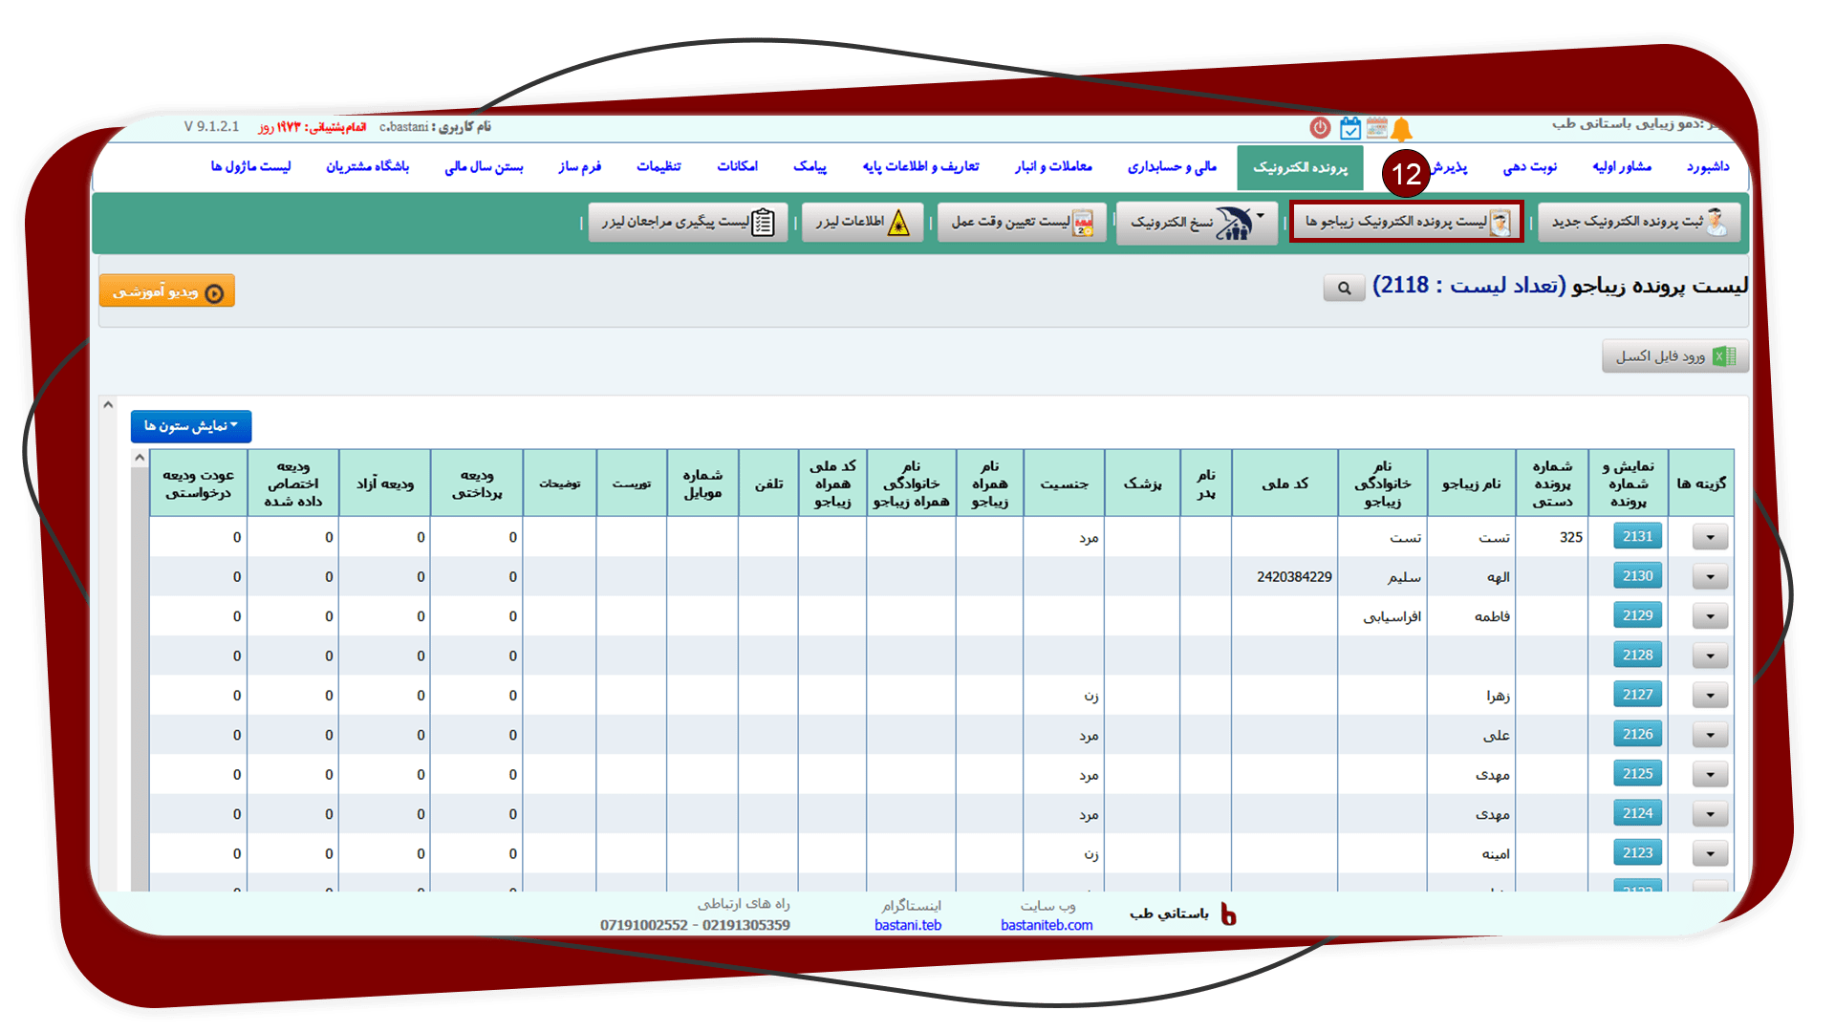Click the Bastani Teb logo in footer

(1228, 914)
